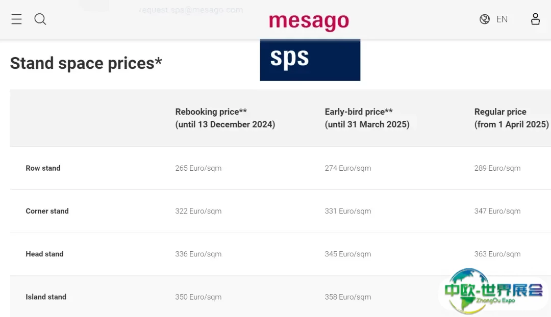Click the Stand space prices heading

[x=86, y=63]
